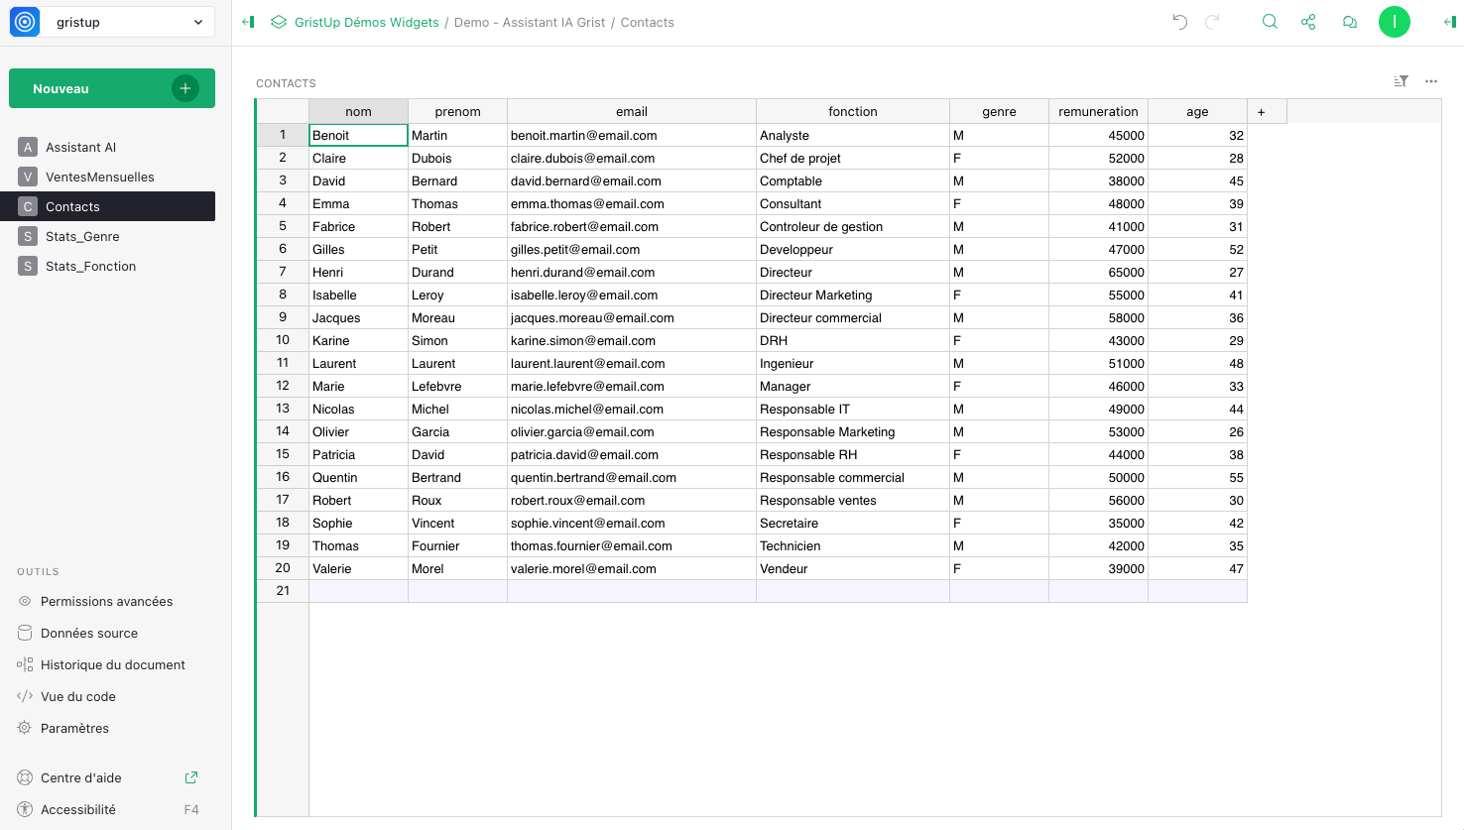Image resolution: width=1464 pixels, height=830 pixels.
Task: Add a new column with plus header
Action: pos(1262,112)
